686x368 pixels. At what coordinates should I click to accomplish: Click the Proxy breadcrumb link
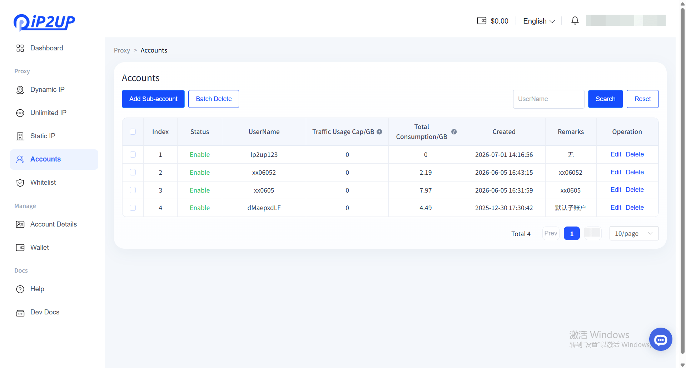(122, 50)
